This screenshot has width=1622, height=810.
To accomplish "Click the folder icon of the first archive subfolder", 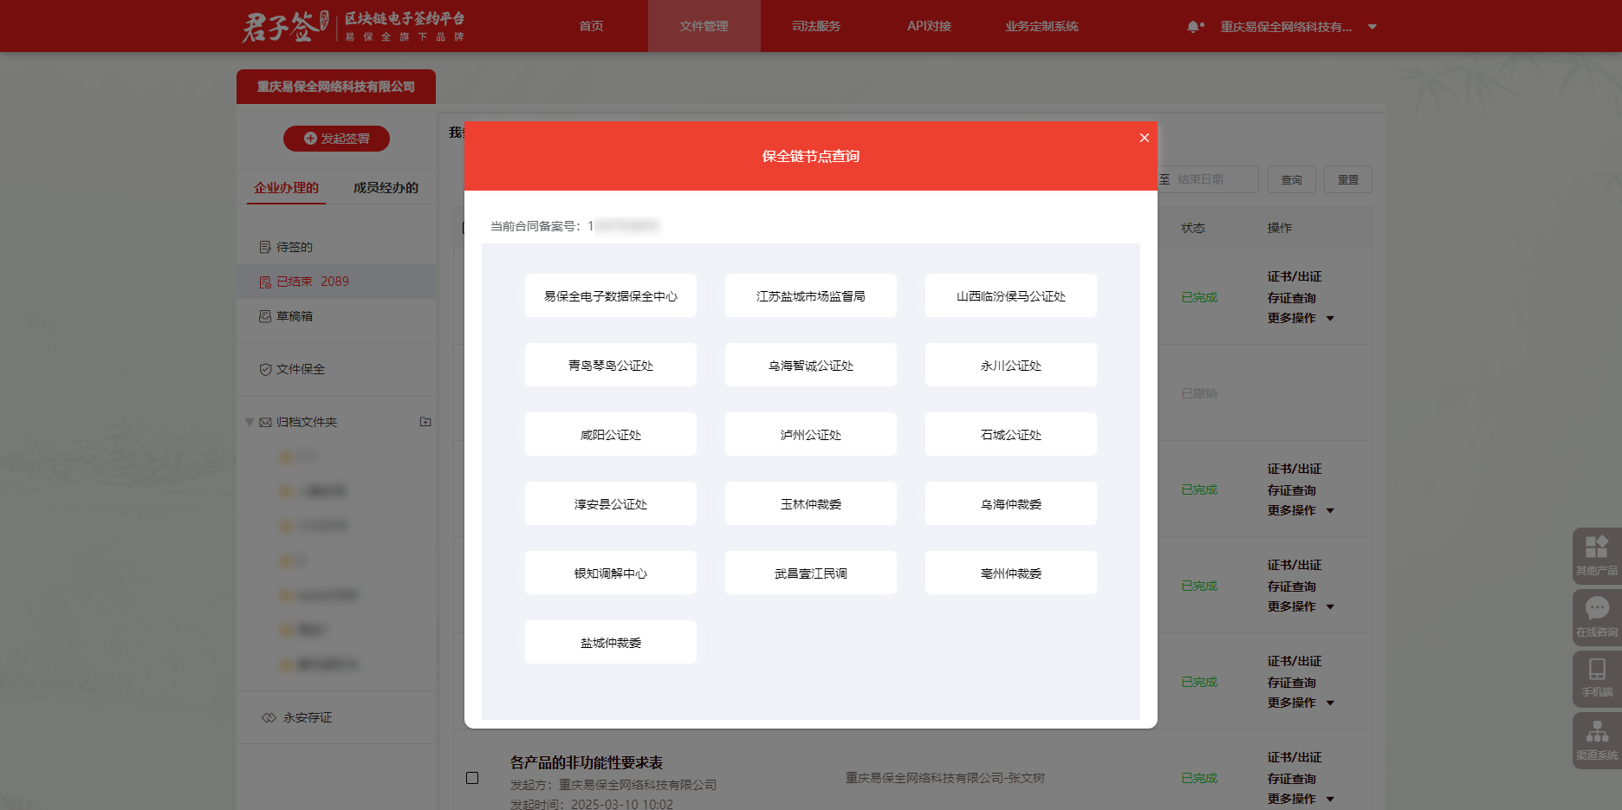I will tap(286, 457).
